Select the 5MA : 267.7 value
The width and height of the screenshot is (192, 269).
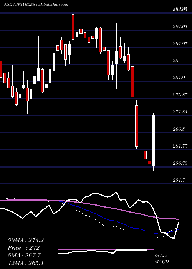[24, 256]
